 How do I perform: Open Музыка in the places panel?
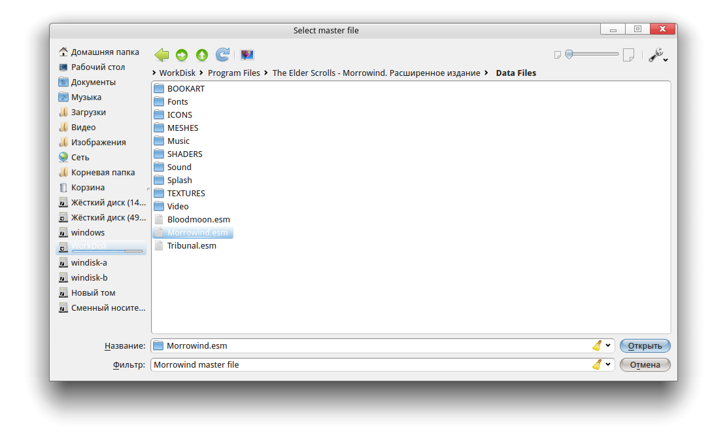click(x=101, y=97)
